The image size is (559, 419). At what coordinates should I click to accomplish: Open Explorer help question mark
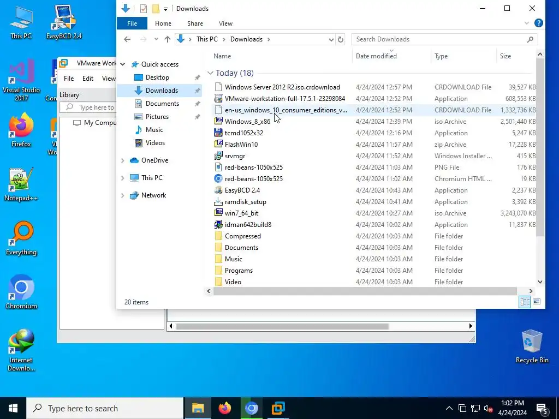pyautogui.click(x=539, y=23)
